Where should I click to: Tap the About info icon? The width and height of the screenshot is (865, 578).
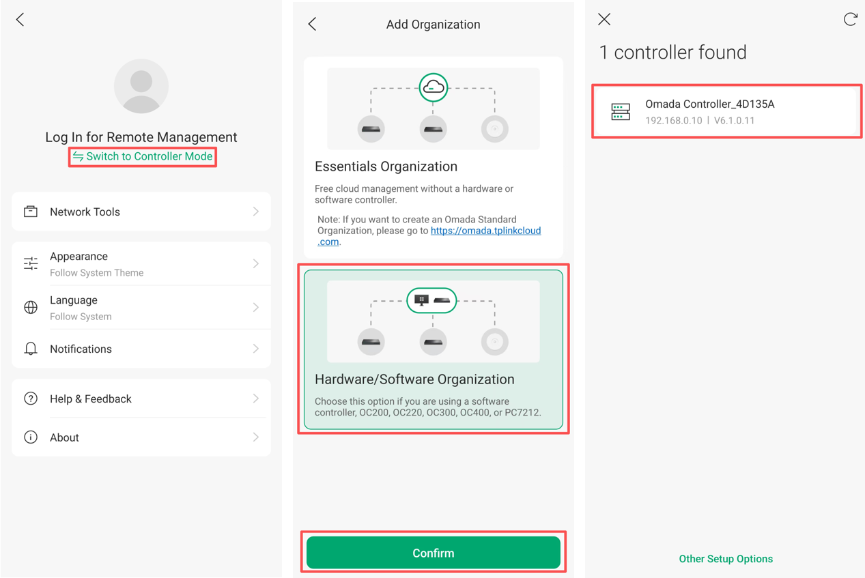[30, 437]
